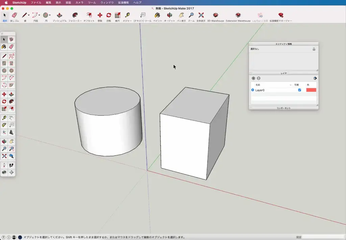Image resolution: width=346 pixels, height=240 pixels.
Task: Choose the Freehand tool in left palette
Action: 11,56
